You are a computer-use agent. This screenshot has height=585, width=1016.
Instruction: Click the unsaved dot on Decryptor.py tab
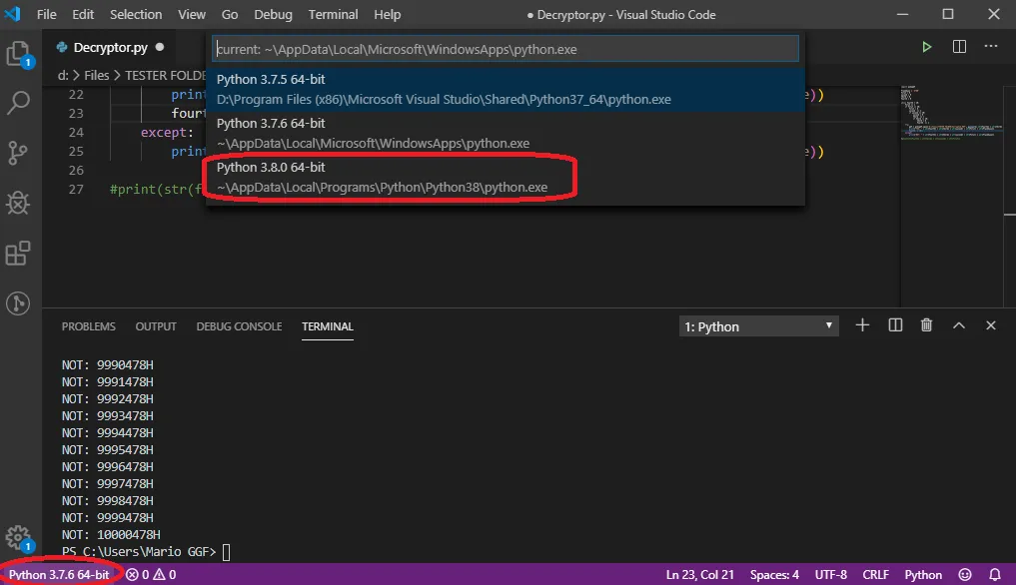[160, 47]
